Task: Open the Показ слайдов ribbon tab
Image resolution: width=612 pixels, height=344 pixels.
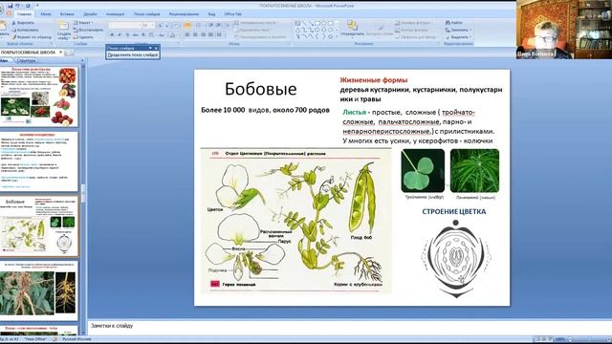Action: click(146, 14)
